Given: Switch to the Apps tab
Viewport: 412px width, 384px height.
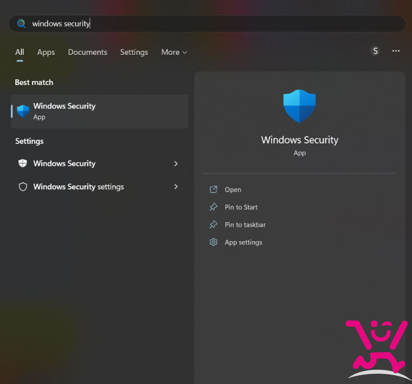Looking at the screenshot, I should coord(46,52).
